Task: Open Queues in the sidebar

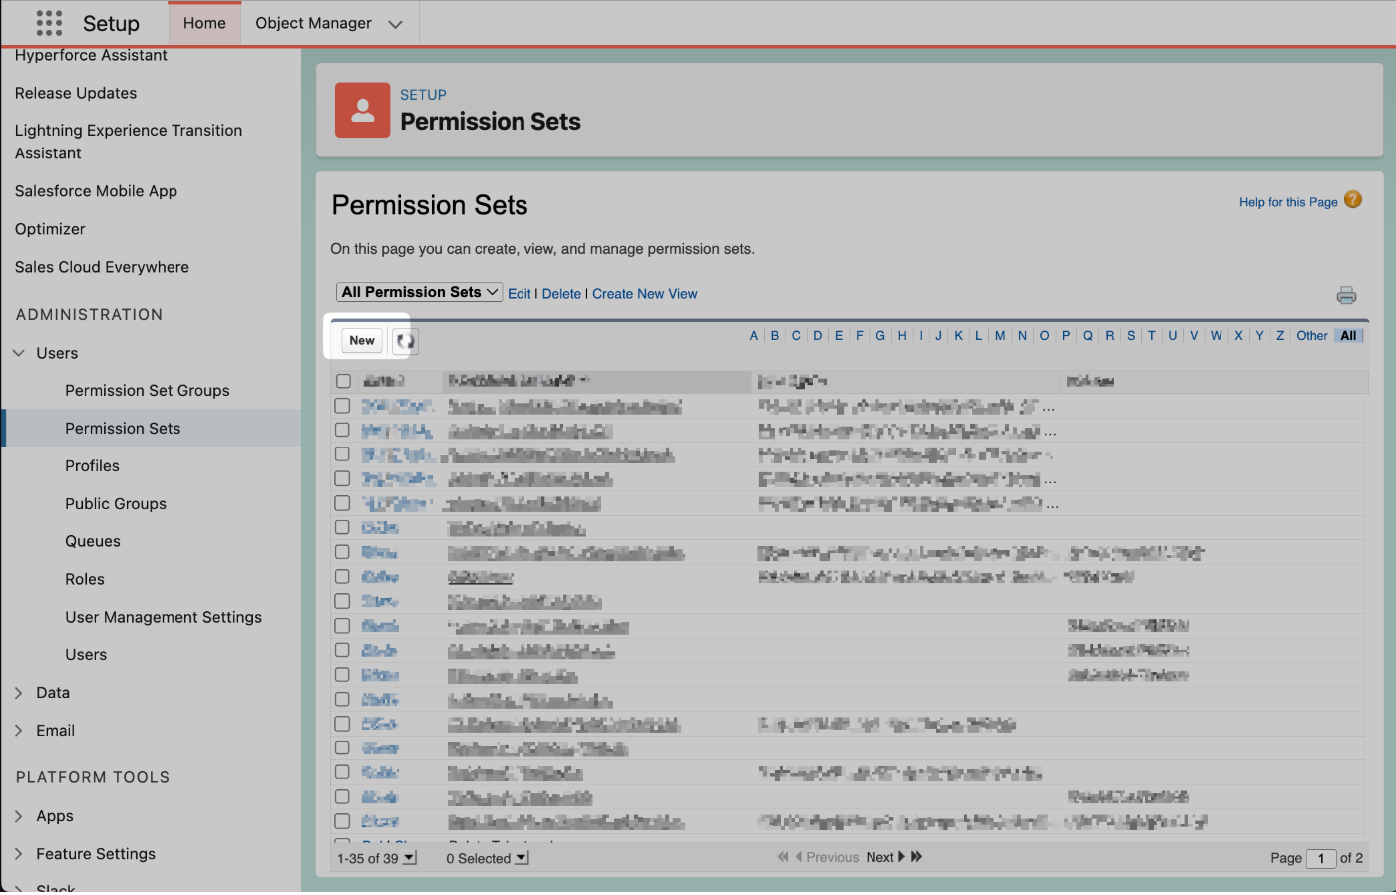Action: pos(93,541)
